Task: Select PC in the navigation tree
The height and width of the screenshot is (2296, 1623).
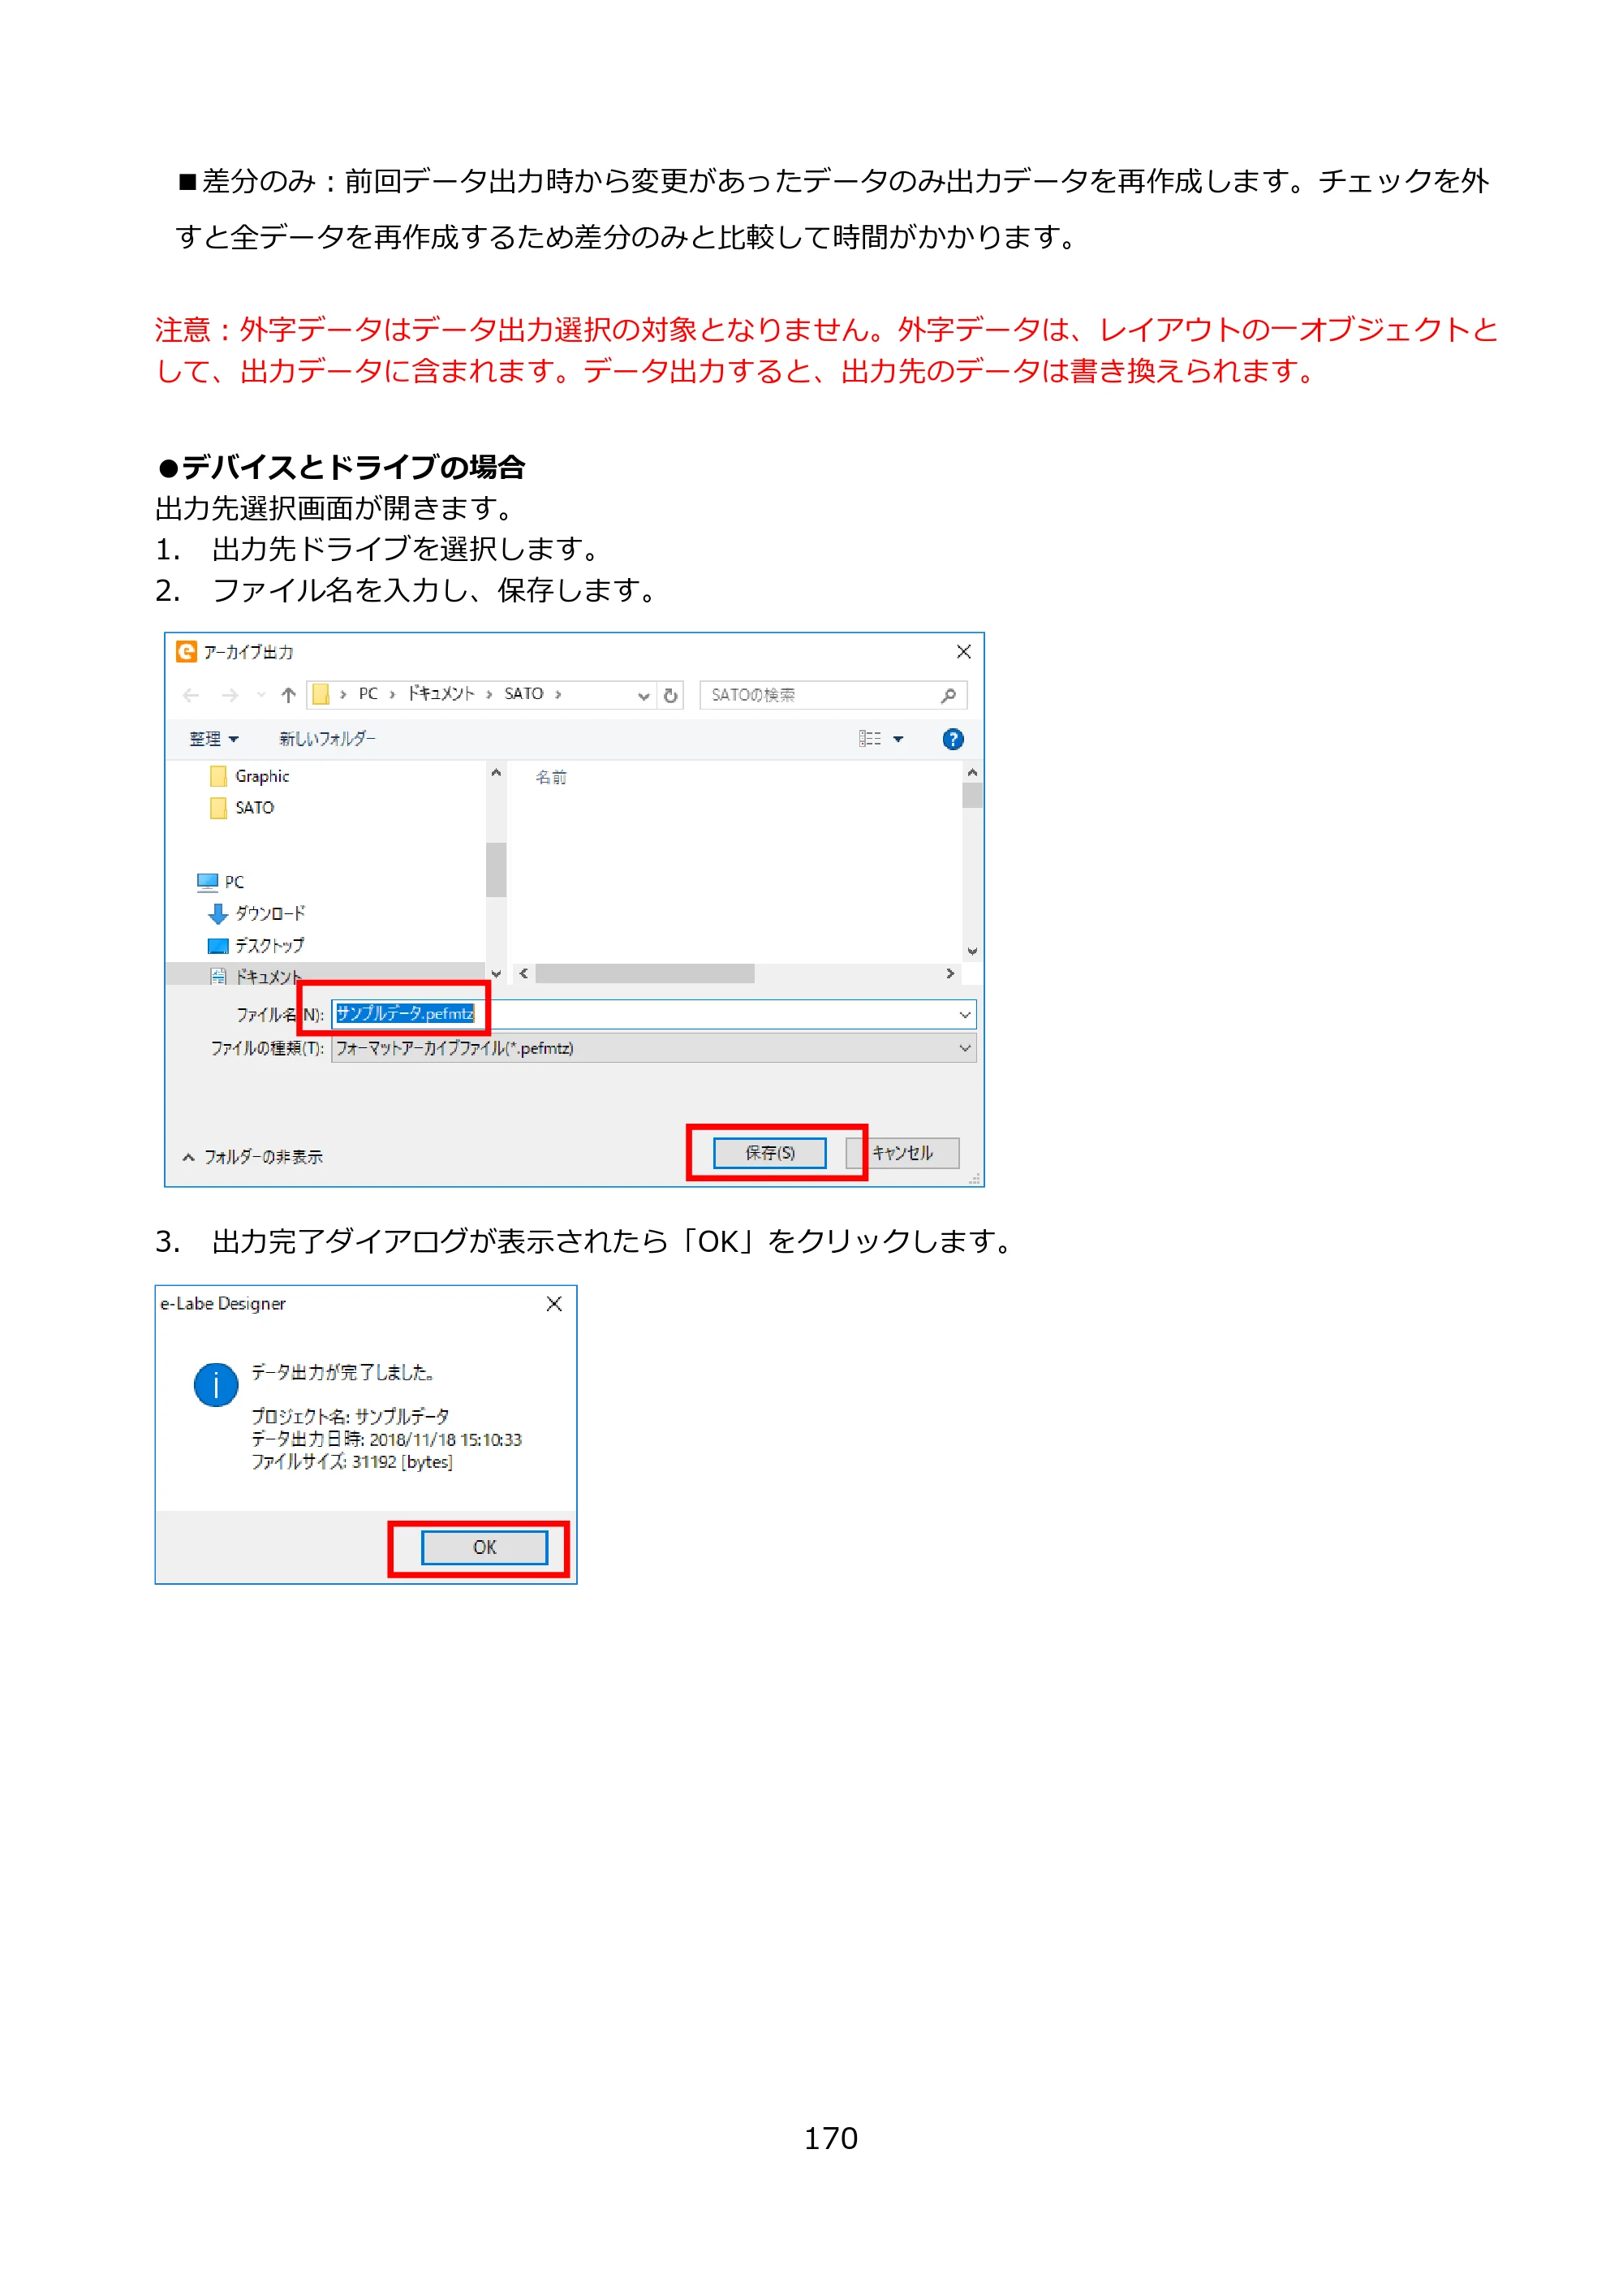Action: tap(221, 882)
